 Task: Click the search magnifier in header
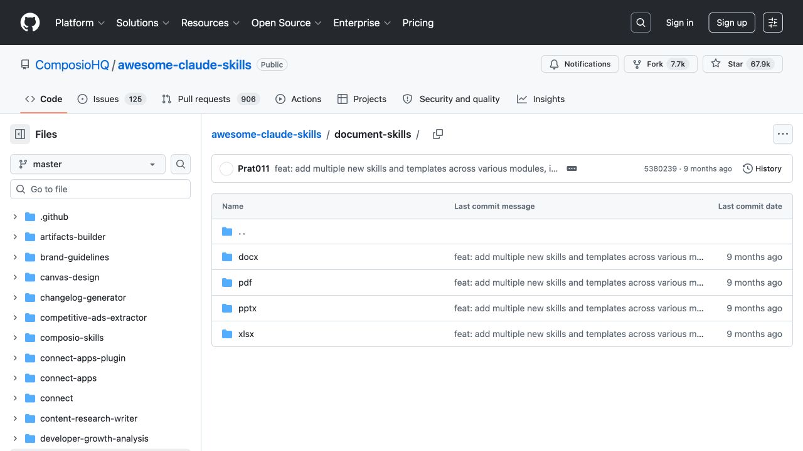coord(641,23)
